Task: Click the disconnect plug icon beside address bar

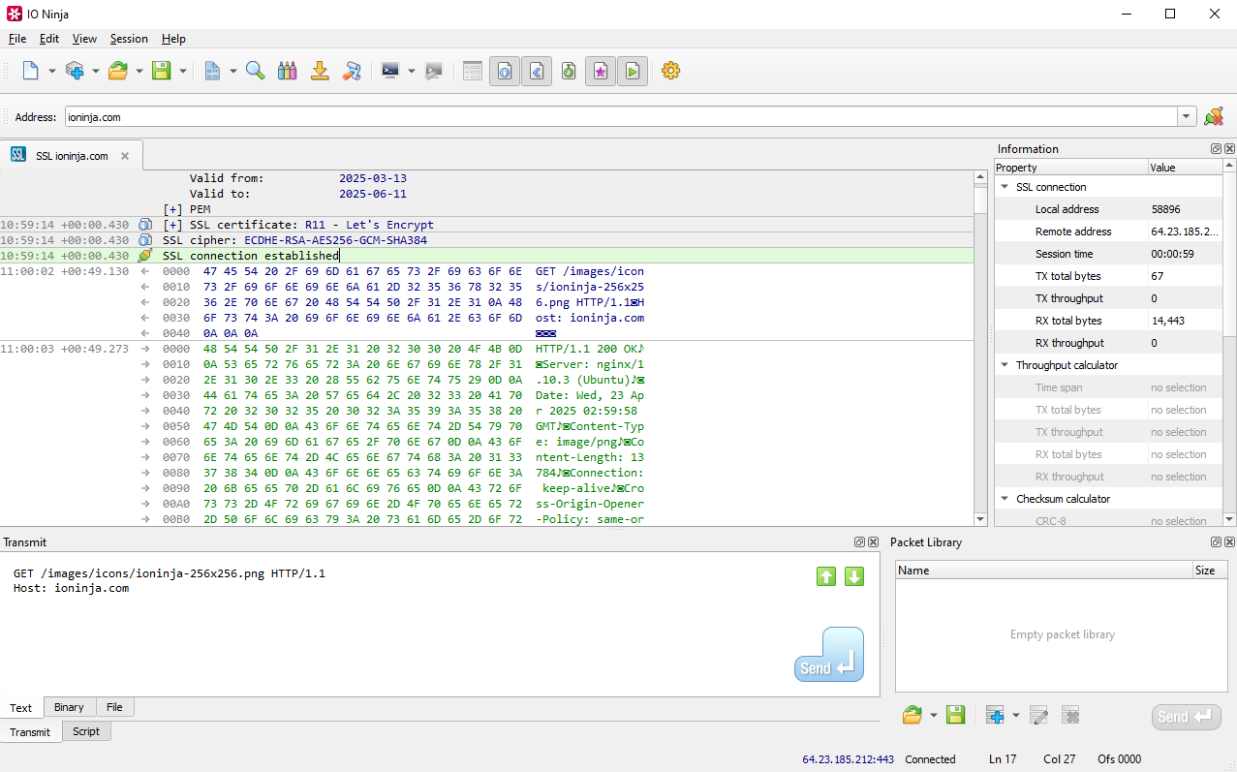Action: (1213, 117)
